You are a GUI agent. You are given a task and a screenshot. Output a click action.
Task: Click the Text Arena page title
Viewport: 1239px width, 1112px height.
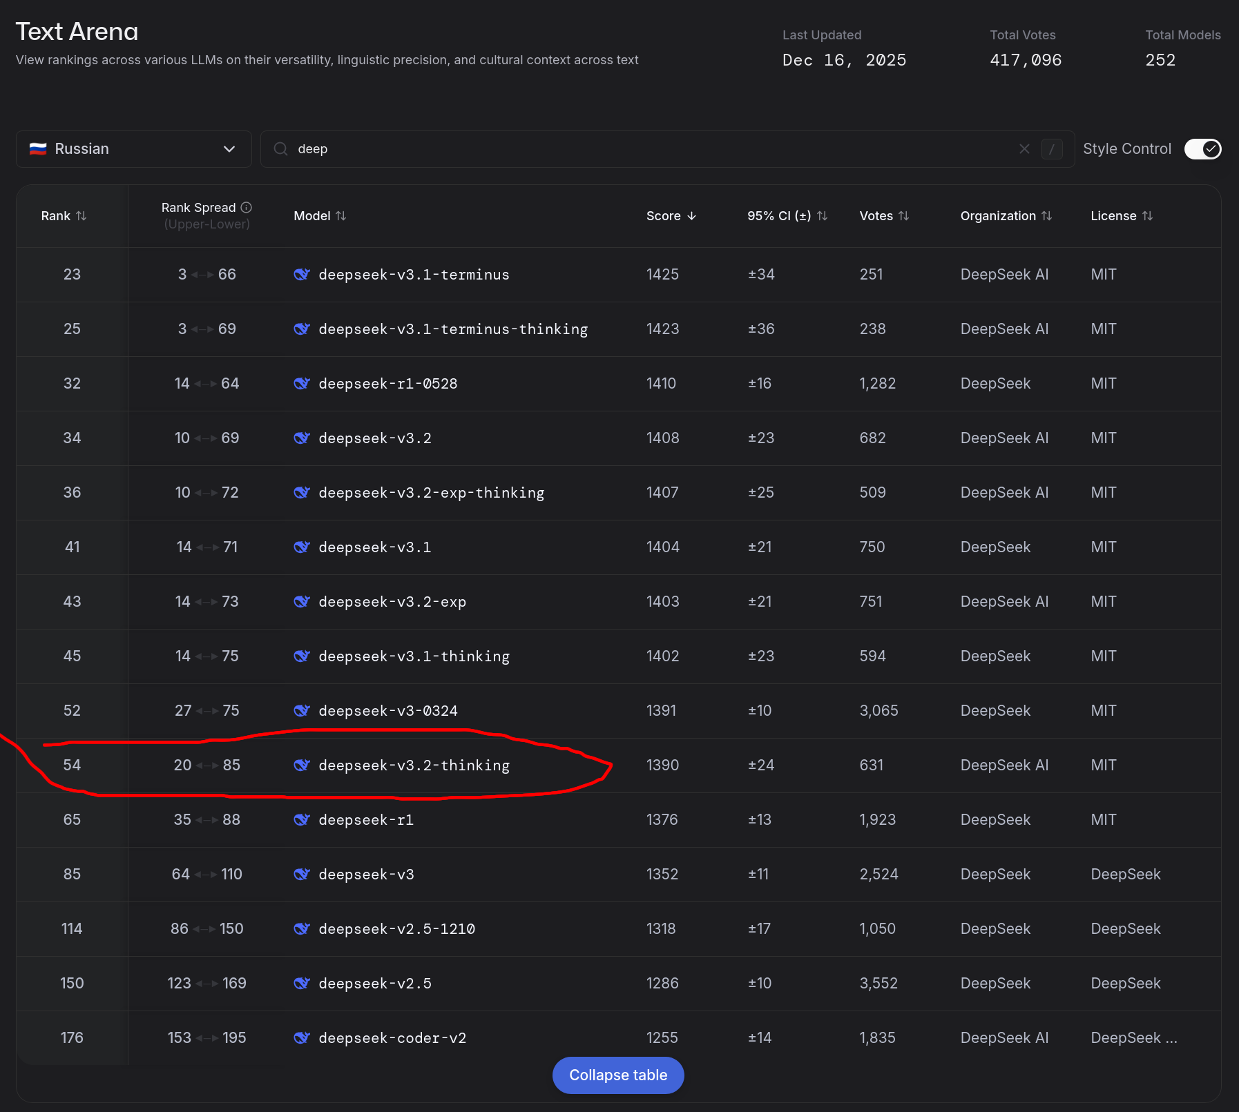pyautogui.click(x=77, y=32)
